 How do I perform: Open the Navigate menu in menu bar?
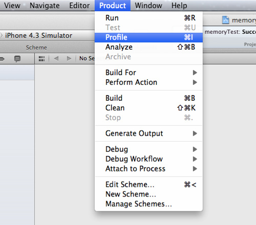(45, 6)
